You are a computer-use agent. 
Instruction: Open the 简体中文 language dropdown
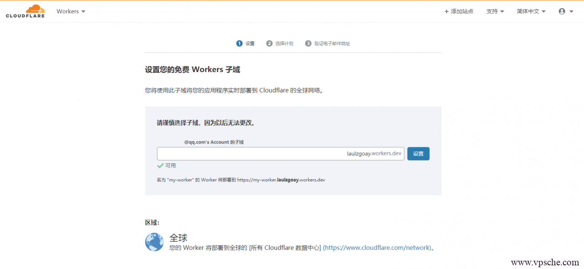531,11
